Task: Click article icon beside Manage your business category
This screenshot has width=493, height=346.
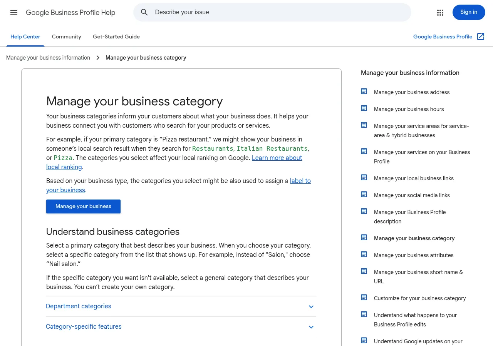Action: (364, 237)
